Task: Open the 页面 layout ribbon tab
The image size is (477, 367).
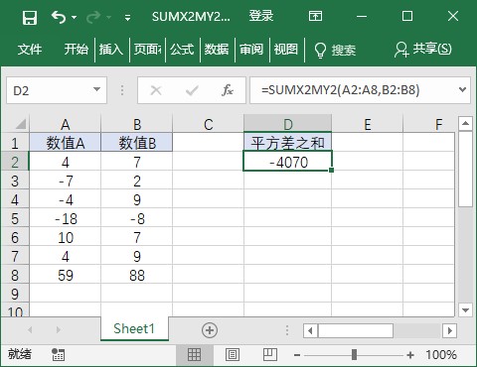Action: [x=147, y=50]
